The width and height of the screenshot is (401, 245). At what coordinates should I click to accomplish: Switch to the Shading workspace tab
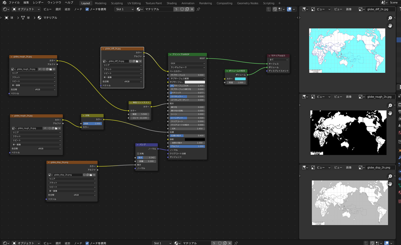pos(171,3)
